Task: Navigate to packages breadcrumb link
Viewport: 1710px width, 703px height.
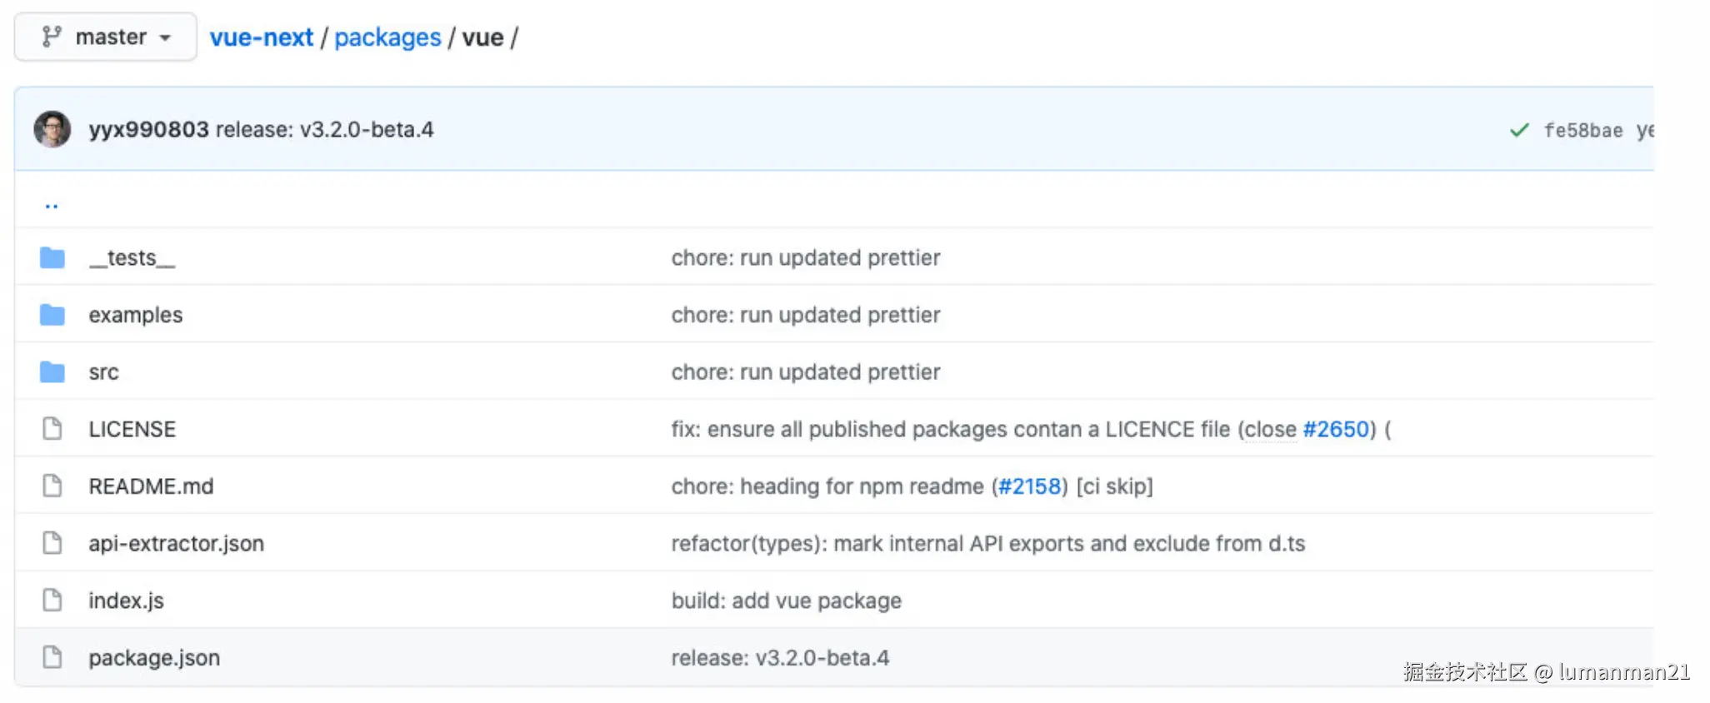Action: 387,37
